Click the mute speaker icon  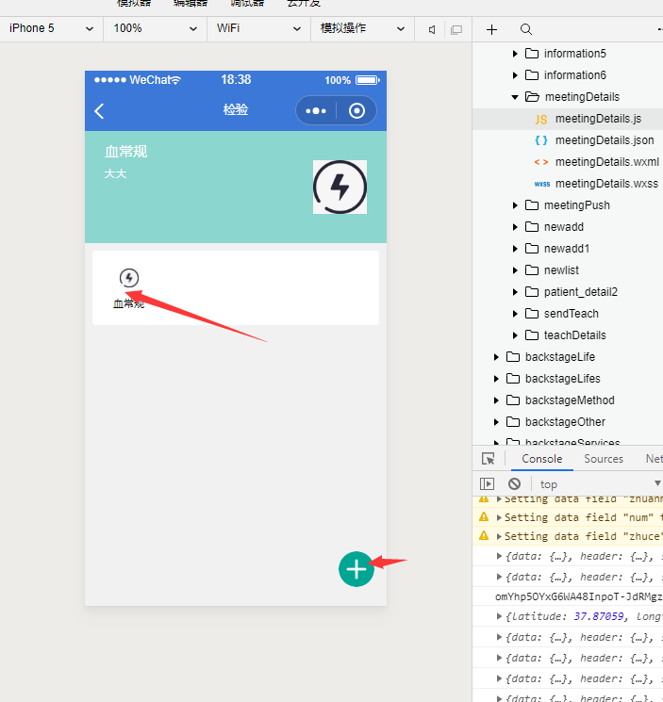pyautogui.click(x=432, y=29)
